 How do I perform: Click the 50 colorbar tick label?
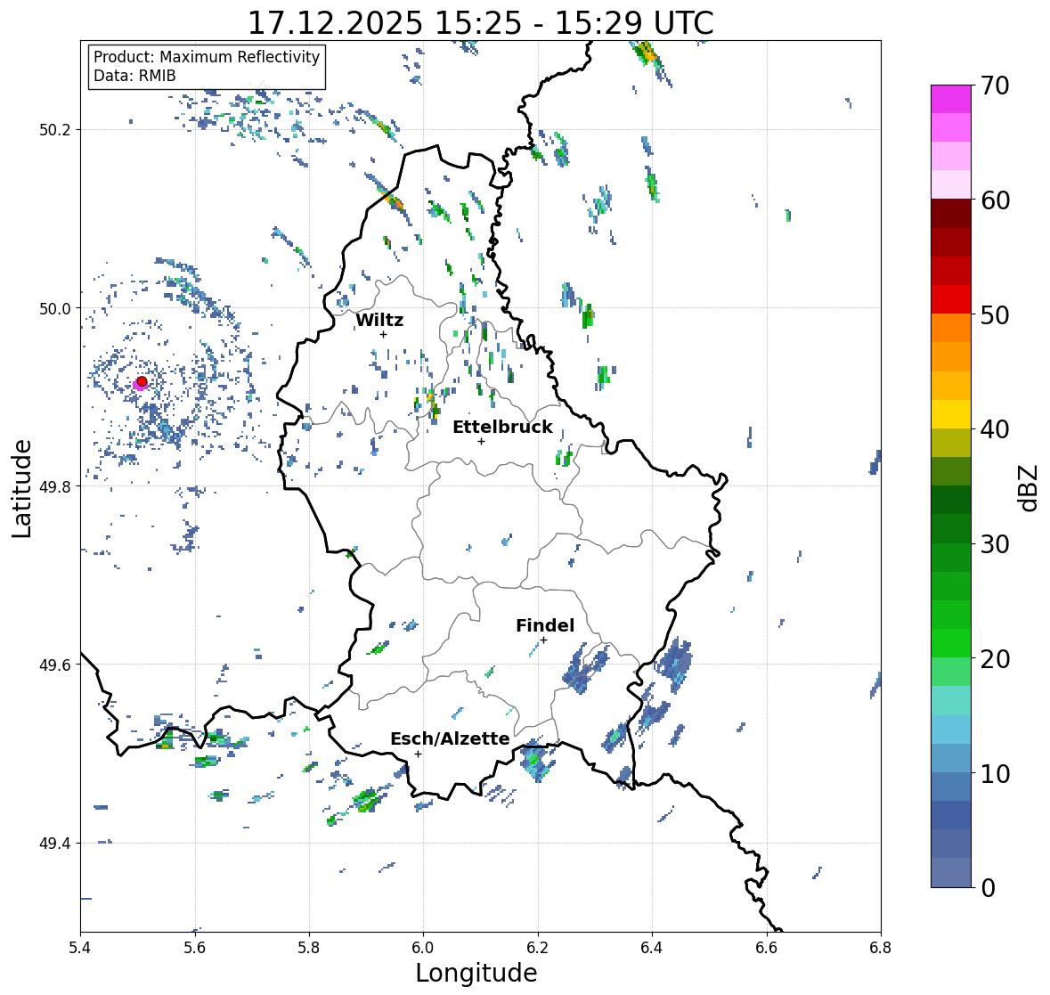(995, 315)
